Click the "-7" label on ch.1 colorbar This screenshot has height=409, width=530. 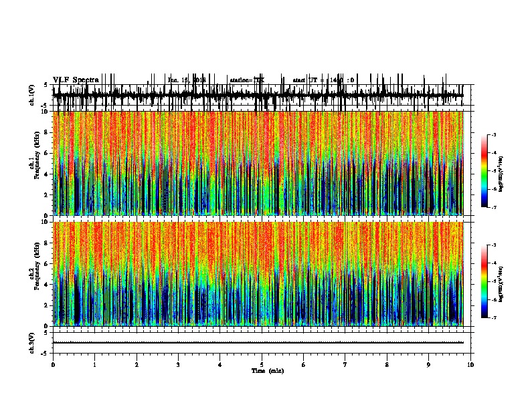(x=494, y=208)
